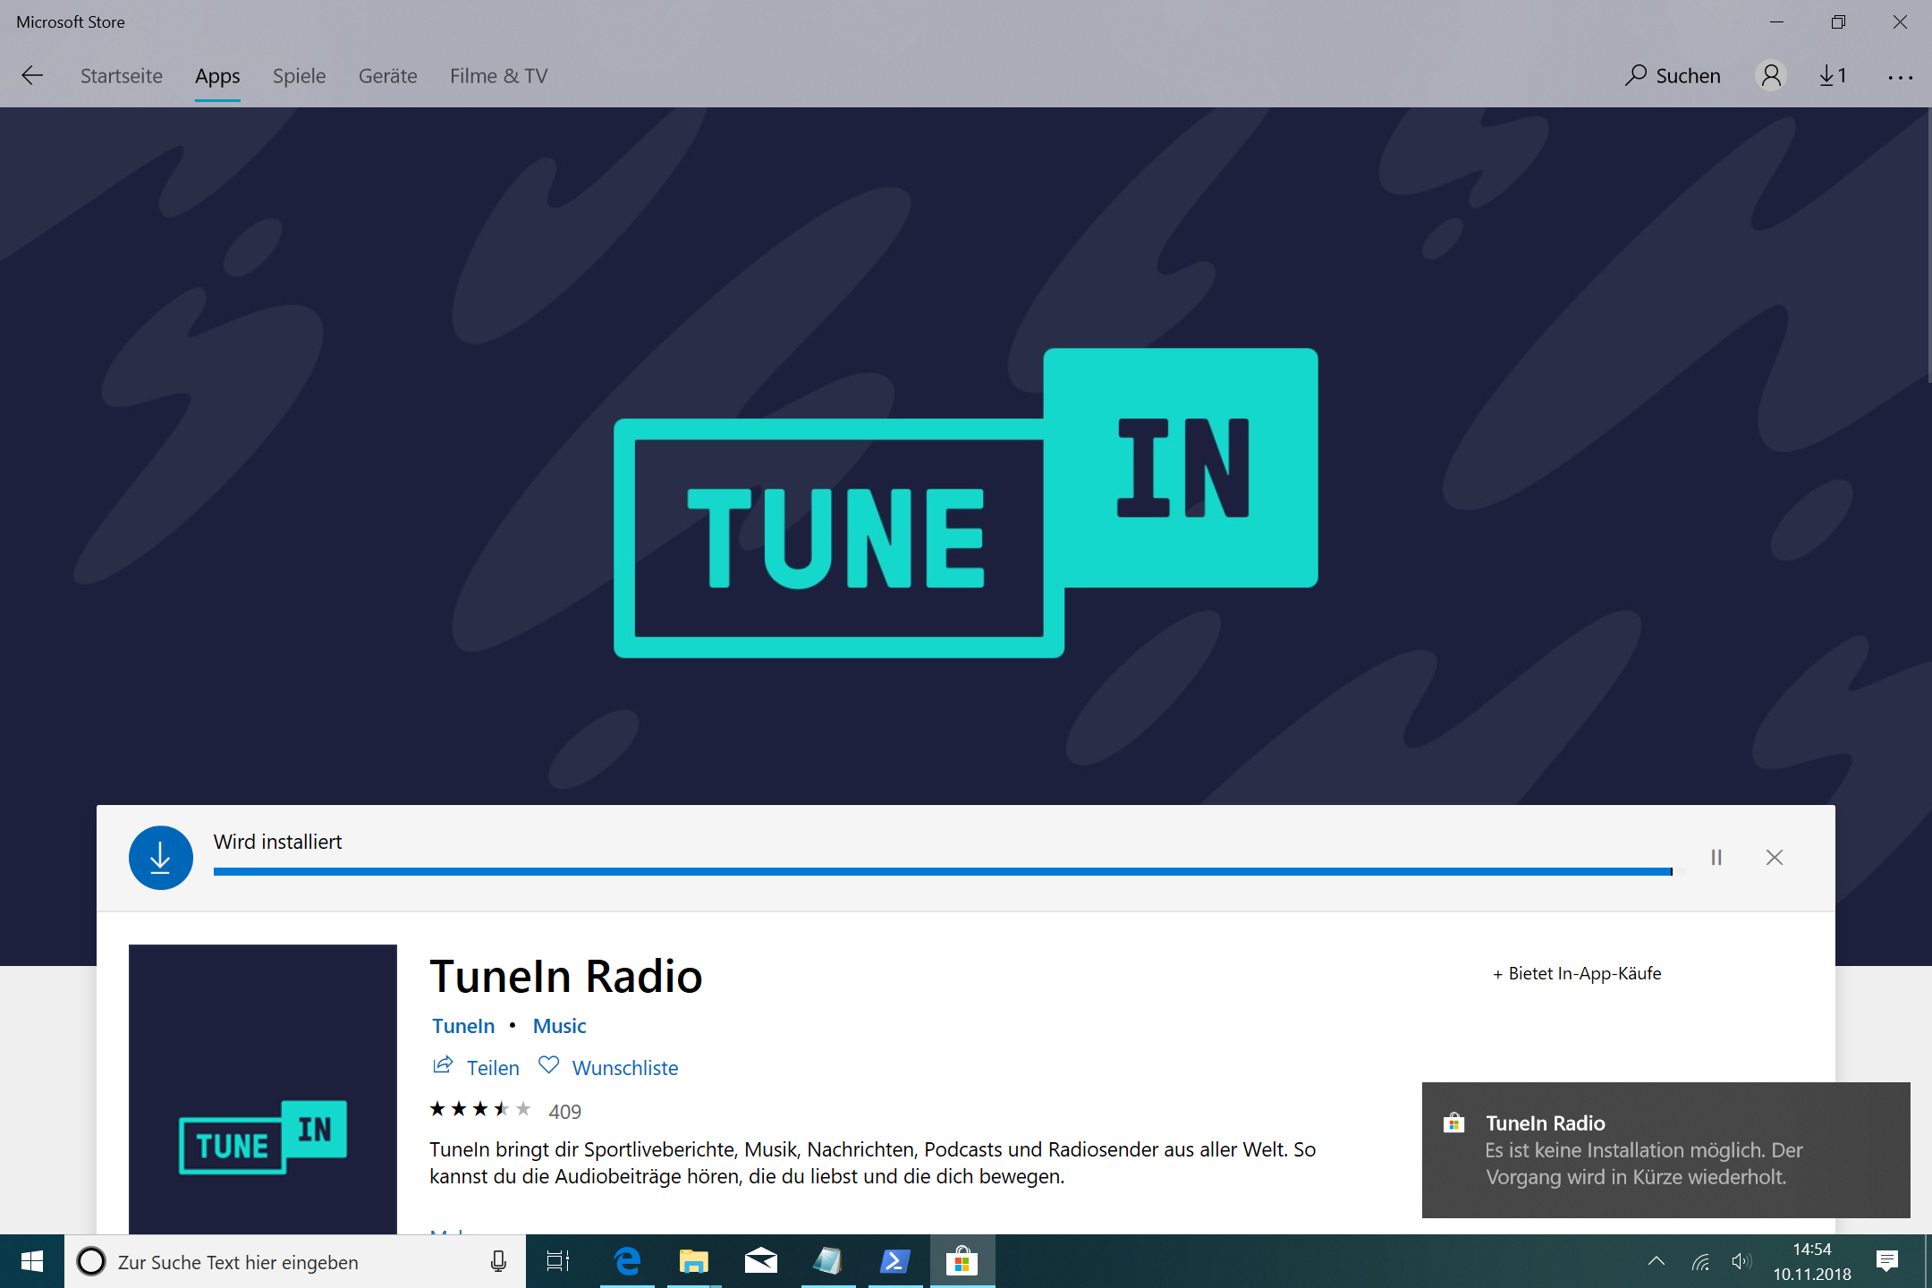Click the Cortana circle icon
The width and height of the screenshot is (1932, 1288).
(x=91, y=1262)
